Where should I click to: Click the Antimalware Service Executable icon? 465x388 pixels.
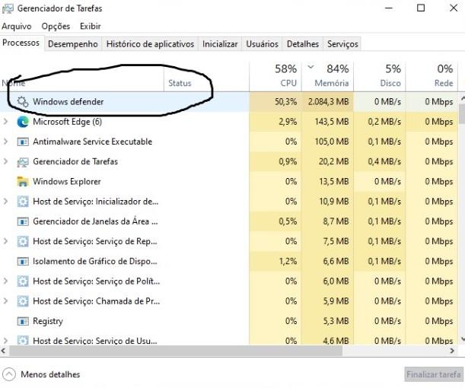(23, 142)
